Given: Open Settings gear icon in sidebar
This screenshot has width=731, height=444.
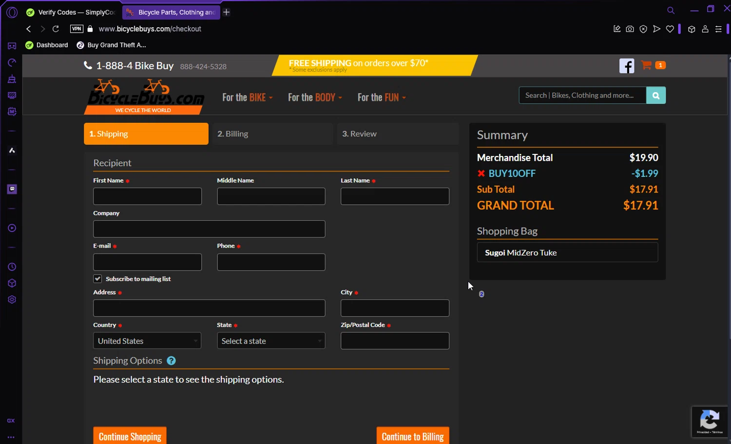Looking at the screenshot, I should point(12,300).
